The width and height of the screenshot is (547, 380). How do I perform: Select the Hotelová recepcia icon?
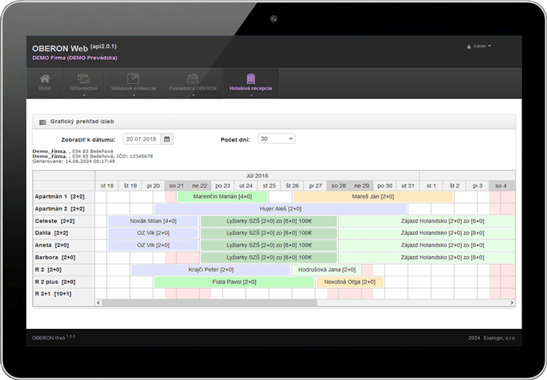[x=250, y=79]
